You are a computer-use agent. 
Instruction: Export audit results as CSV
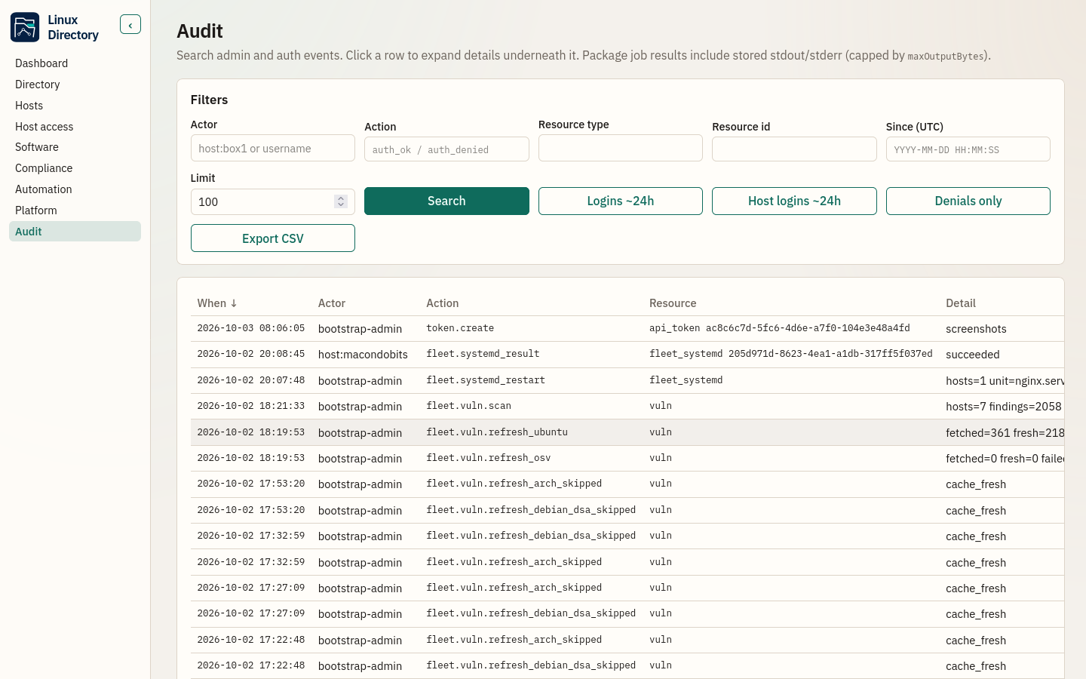click(x=273, y=238)
